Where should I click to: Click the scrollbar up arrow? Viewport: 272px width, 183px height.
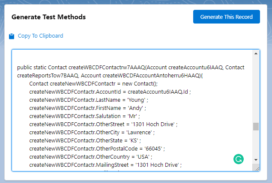pos(256,53)
